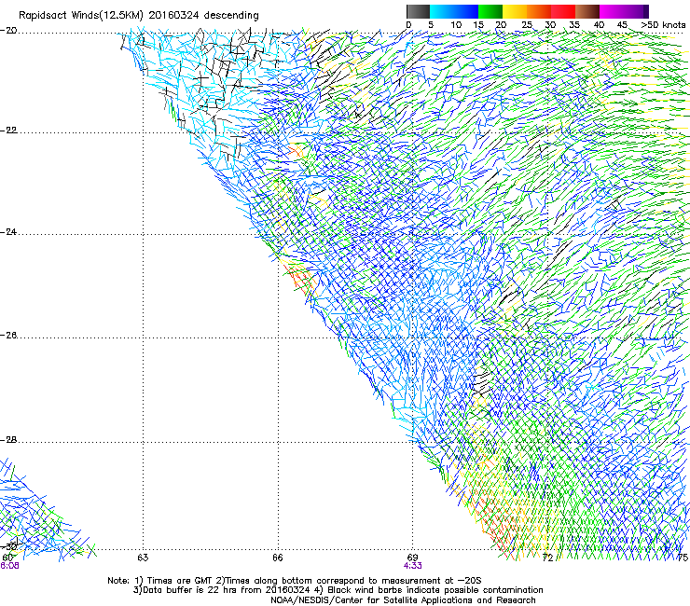Image resolution: width=690 pixels, height=606 pixels.
Task: Click the brown 35-40 knots legend swatch
Action: [587, 11]
